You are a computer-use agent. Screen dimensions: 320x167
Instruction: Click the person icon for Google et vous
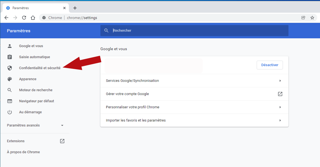(x=10, y=46)
